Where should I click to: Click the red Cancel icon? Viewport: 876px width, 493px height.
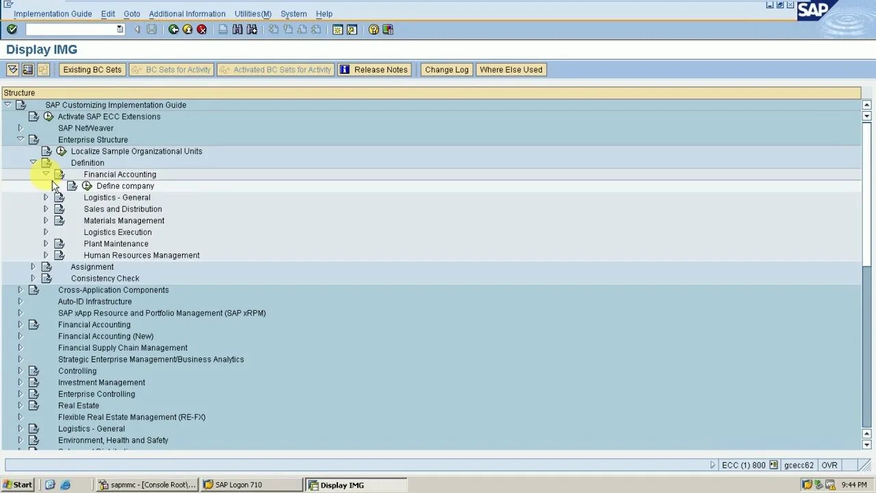[202, 29]
